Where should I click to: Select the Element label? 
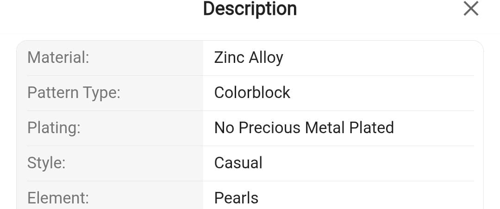[x=58, y=198]
